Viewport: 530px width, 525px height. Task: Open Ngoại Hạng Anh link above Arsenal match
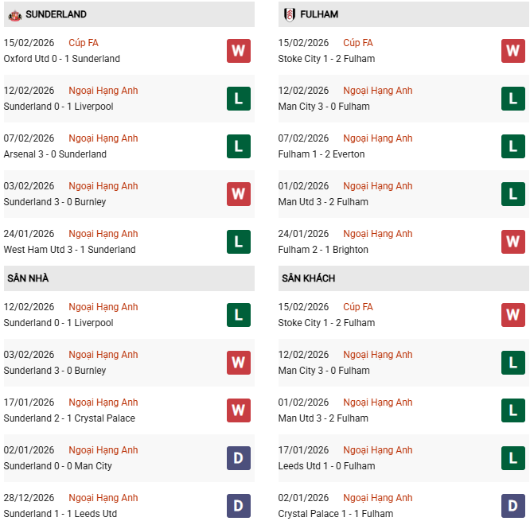click(103, 138)
